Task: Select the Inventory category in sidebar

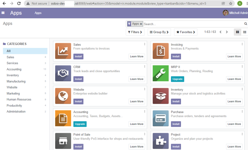Action: point(25,75)
